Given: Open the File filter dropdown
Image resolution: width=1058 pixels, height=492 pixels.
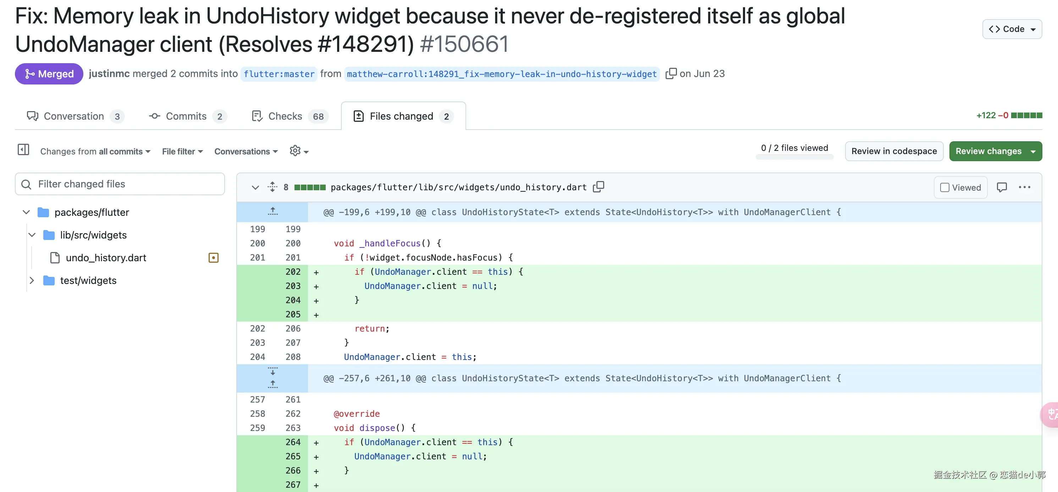Looking at the screenshot, I should point(182,151).
